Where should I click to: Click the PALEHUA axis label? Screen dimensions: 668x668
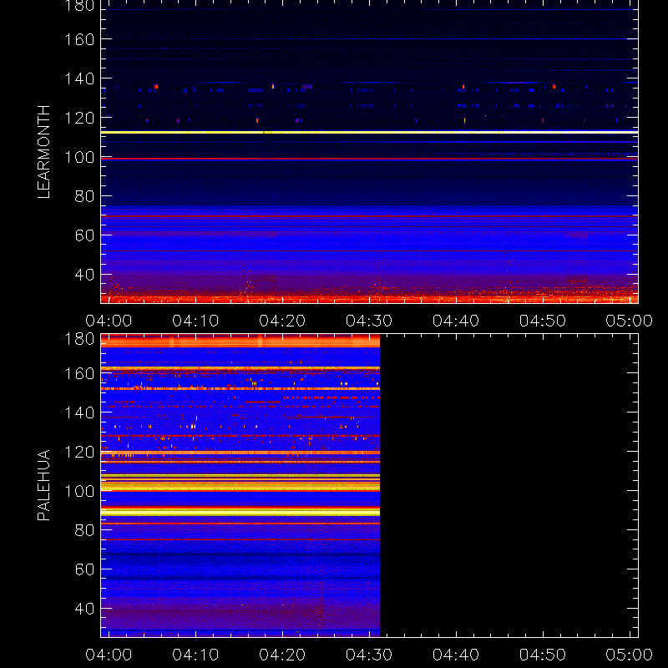tap(43, 485)
